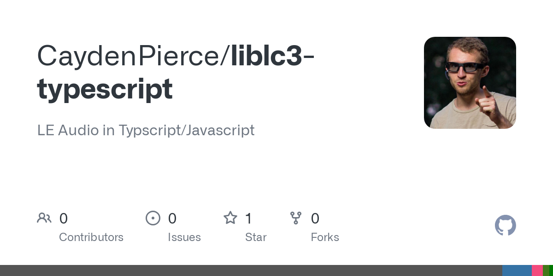
Task: Click the contributors count number 0
Action: tap(64, 218)
